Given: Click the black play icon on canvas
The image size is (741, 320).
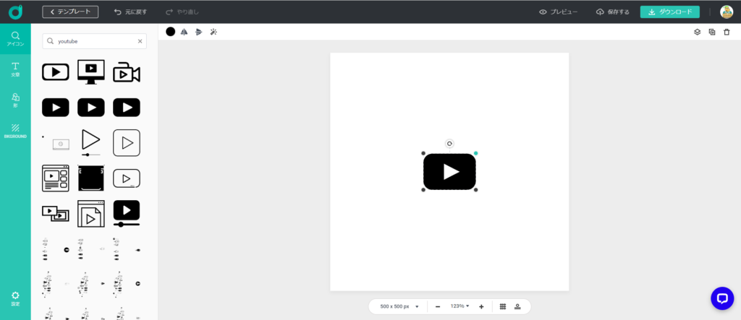Looking at the screenshot, I should [x=449, y=172].
